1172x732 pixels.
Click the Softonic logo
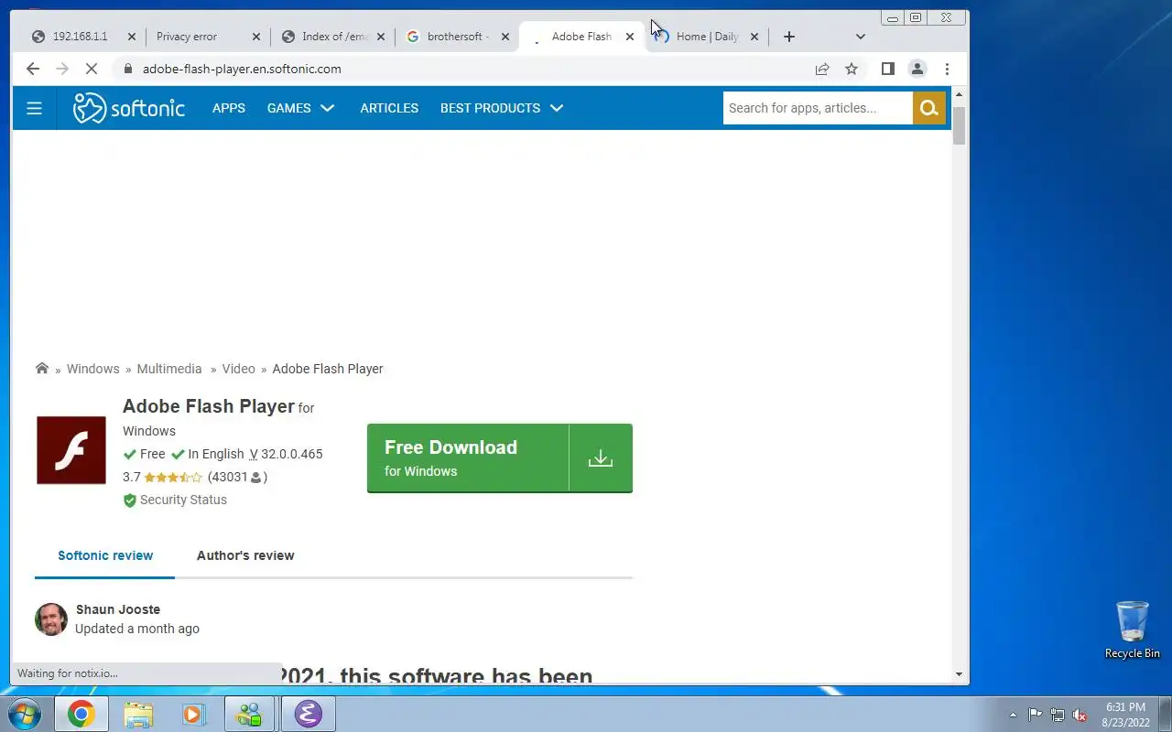click(129, 108)
